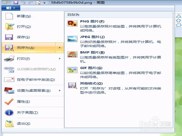Click the desktop background monitor icon

9,91
